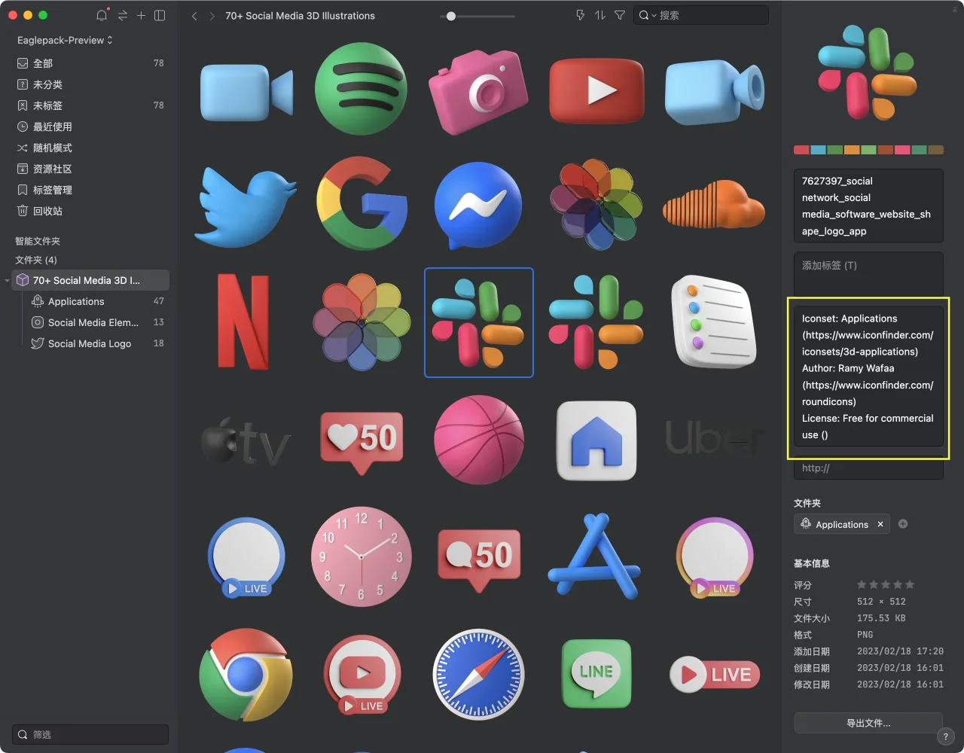Select the Uber logo thumbnail
Screen dimensions: 964x753
click(x=714, y=437)
